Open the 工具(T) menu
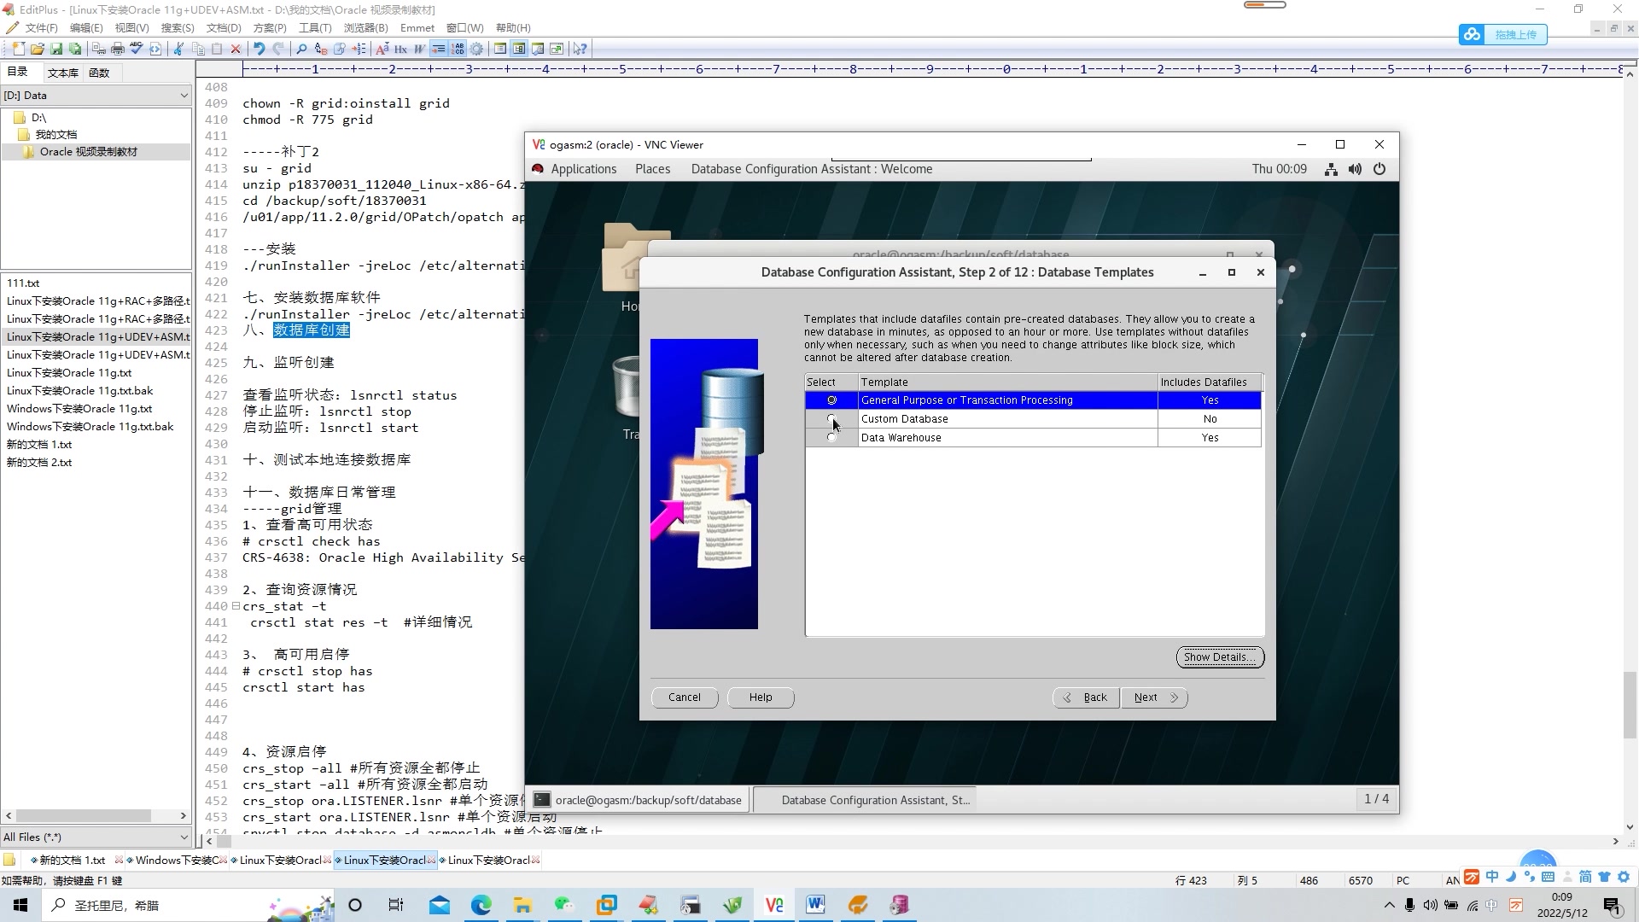The image size is (1639, 922). click(315, 28)
